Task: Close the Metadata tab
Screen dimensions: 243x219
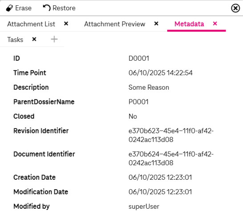Action: [215, 24]
